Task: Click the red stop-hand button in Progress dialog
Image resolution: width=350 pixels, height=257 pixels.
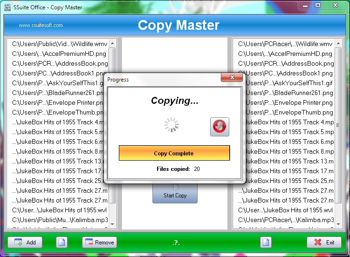Action: 220,127
